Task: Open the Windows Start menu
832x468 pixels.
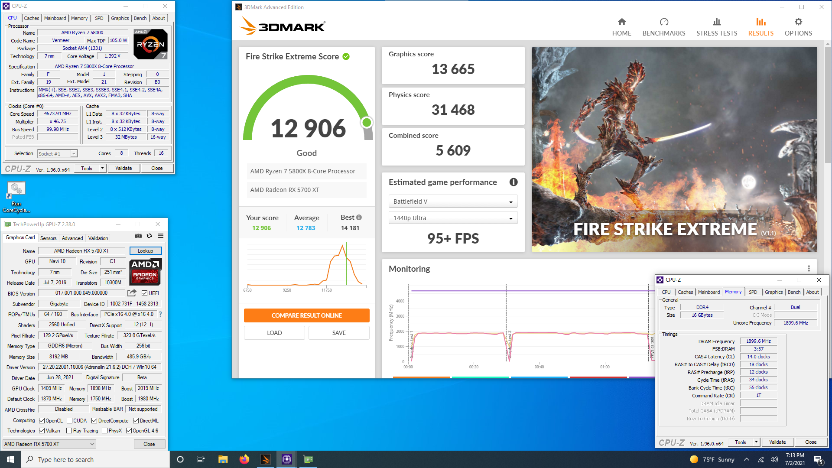Action: (10, 459)
